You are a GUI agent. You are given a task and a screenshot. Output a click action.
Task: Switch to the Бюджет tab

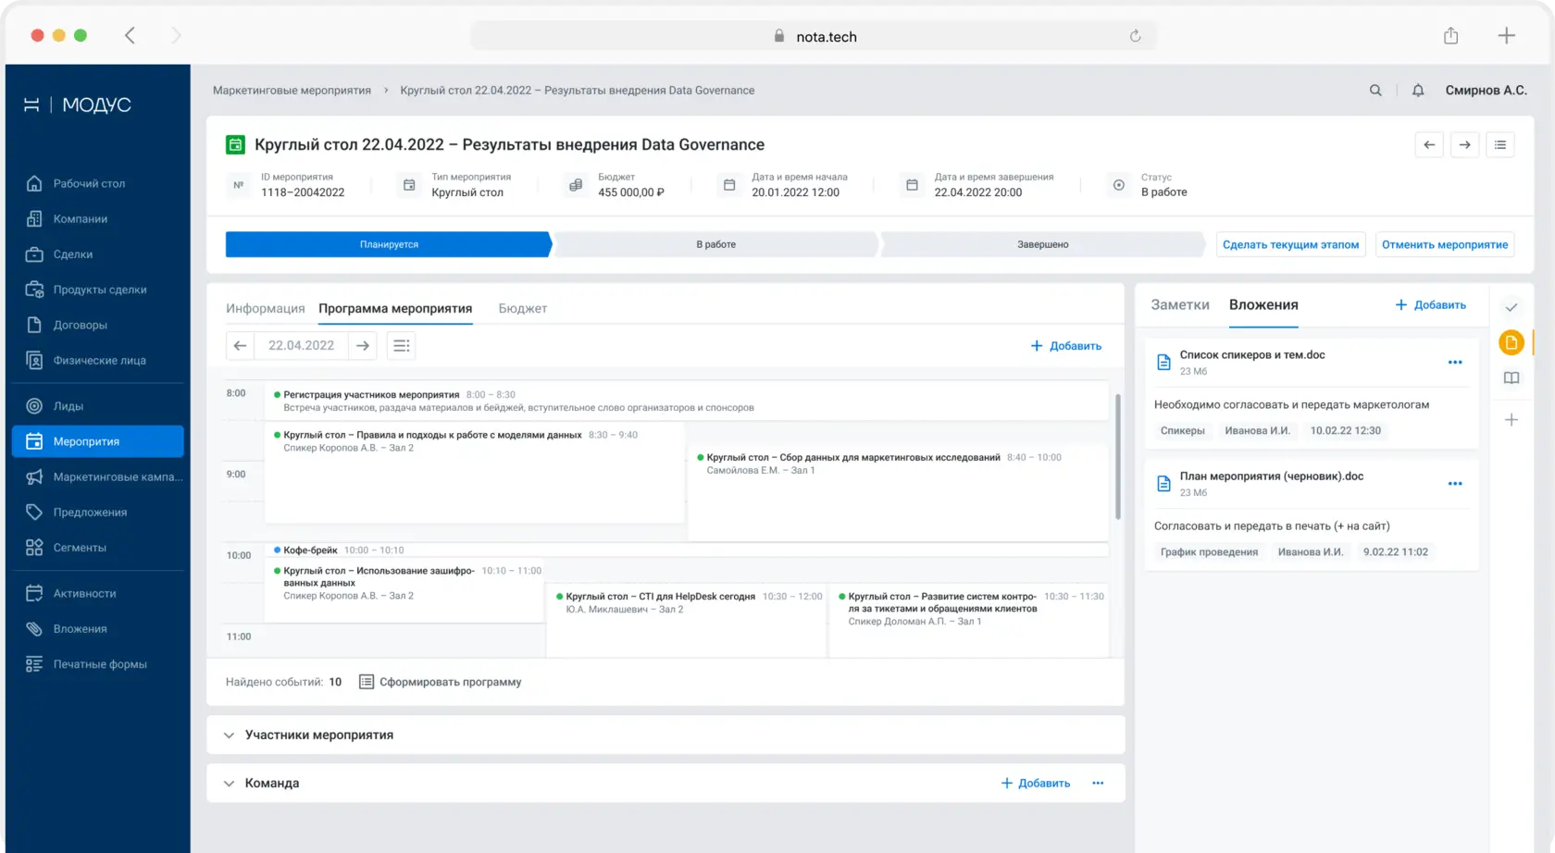[x=523, y=309]
